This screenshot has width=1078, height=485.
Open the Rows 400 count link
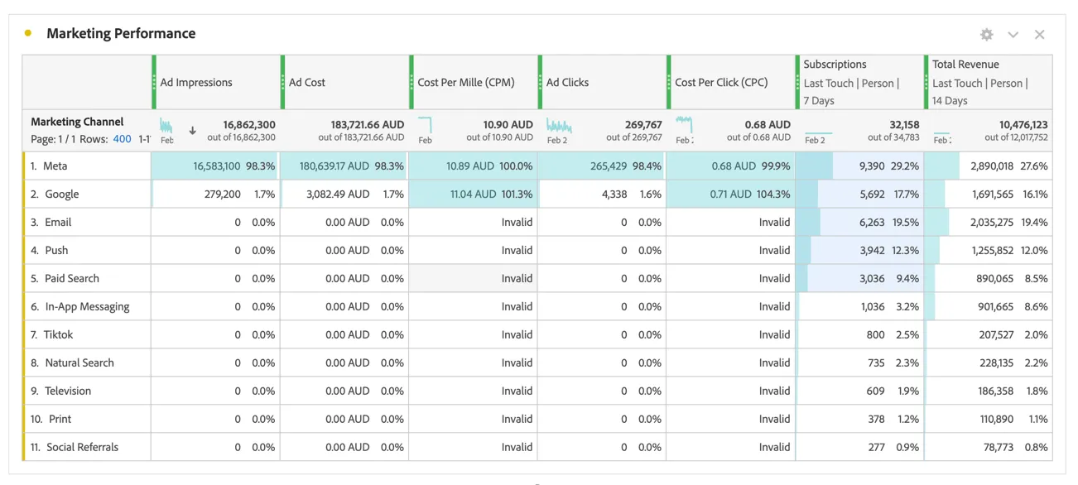click(x=122, y=139)
